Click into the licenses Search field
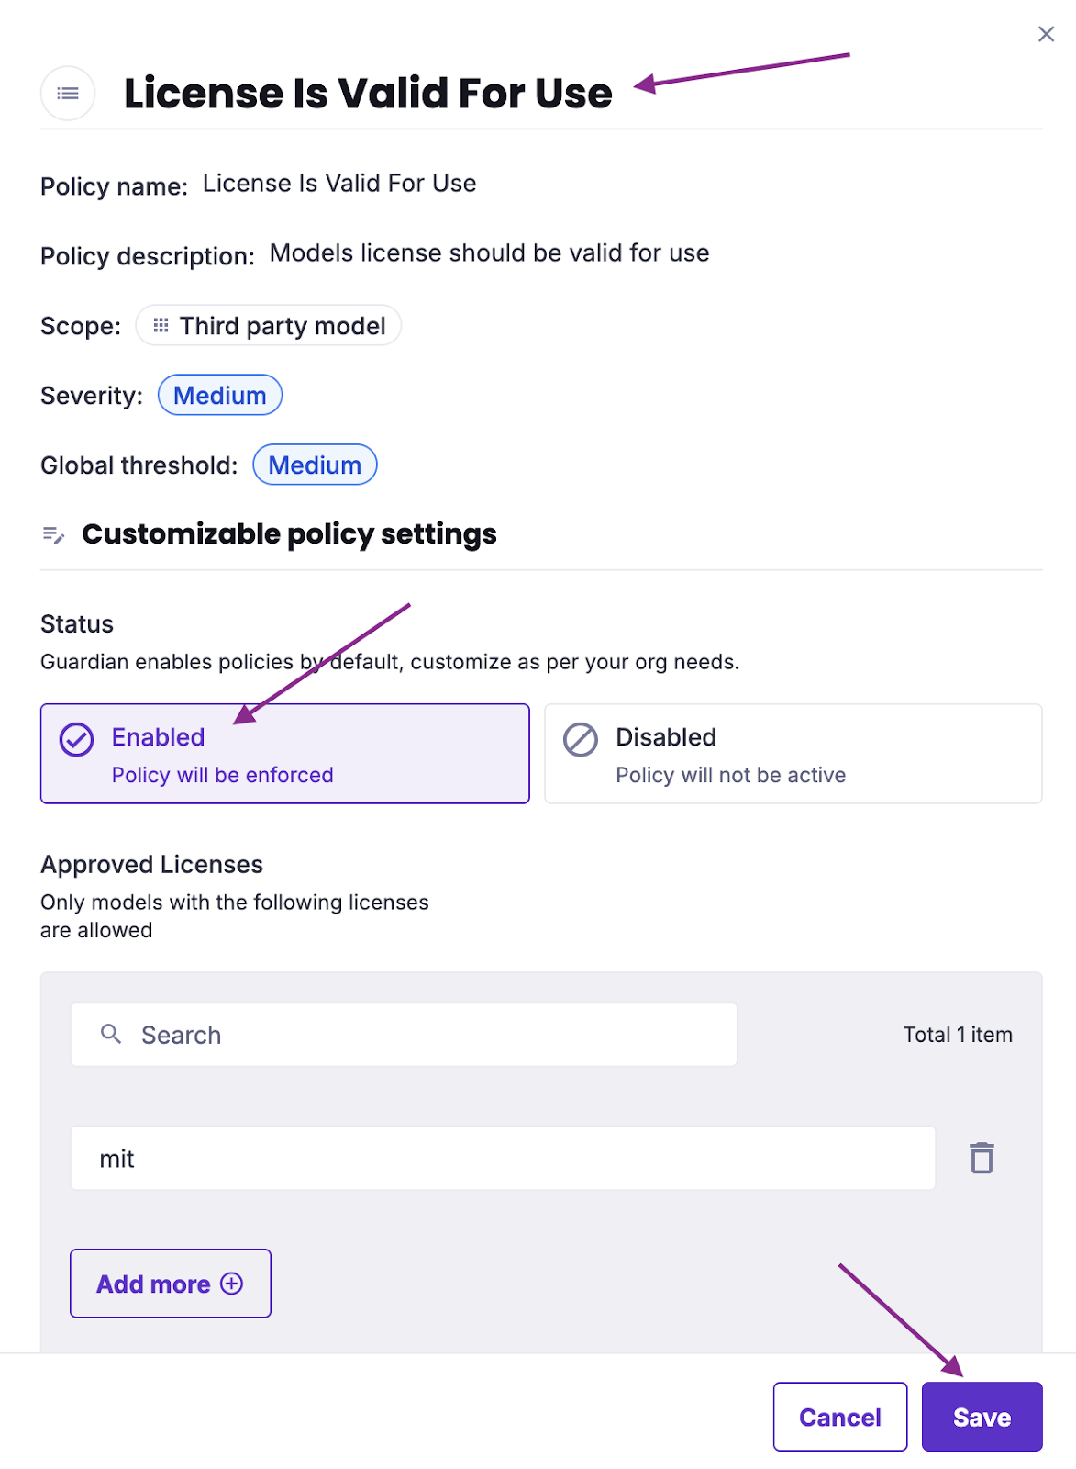Image resolution: width=1076 pixels, height=1469 pixels. pos(404,1035)
